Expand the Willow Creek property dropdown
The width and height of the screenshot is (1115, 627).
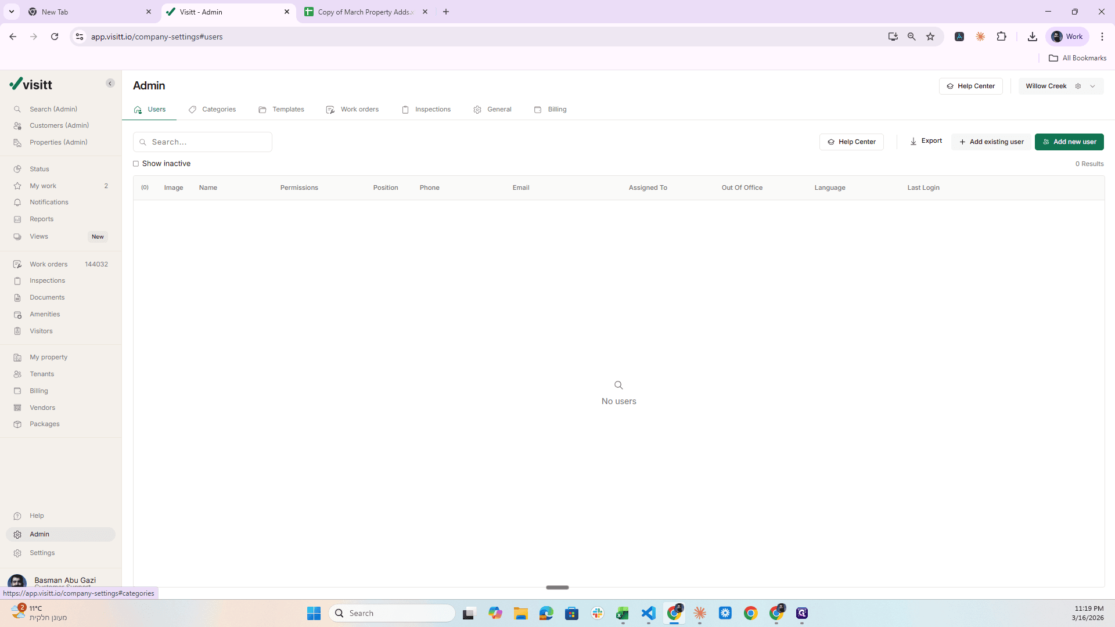pos(1092,86)
